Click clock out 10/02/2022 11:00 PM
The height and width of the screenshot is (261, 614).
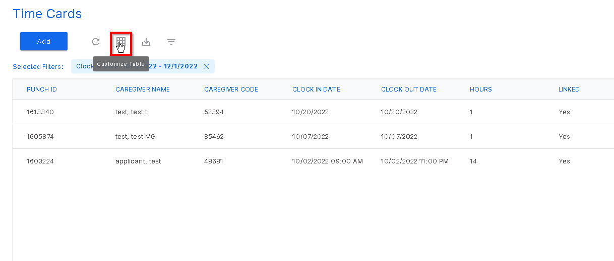click(x=415, y=161)
